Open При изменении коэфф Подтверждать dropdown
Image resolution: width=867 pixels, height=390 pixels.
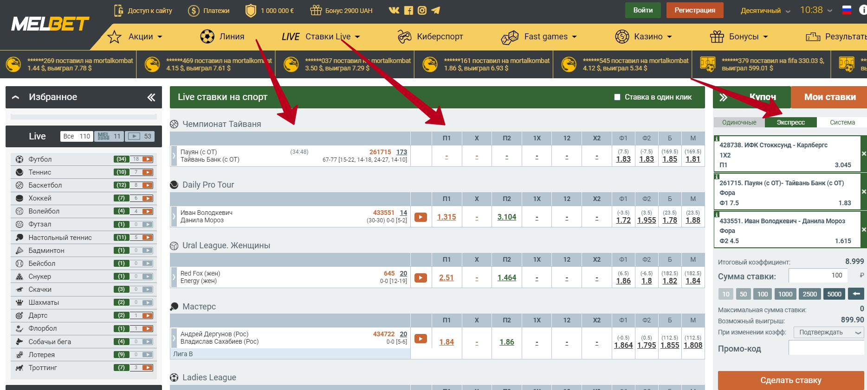(828, 333)
